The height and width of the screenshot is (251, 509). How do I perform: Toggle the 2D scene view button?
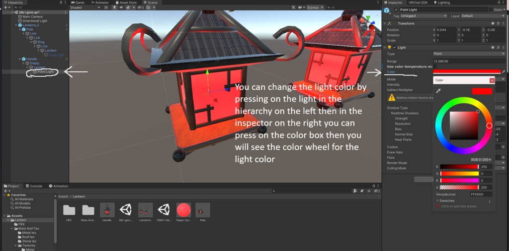pos(106,7)
